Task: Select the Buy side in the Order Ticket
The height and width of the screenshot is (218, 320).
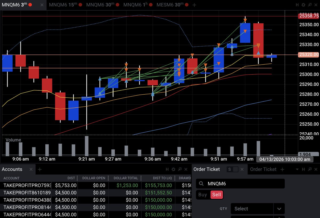Action: (203, 195)
